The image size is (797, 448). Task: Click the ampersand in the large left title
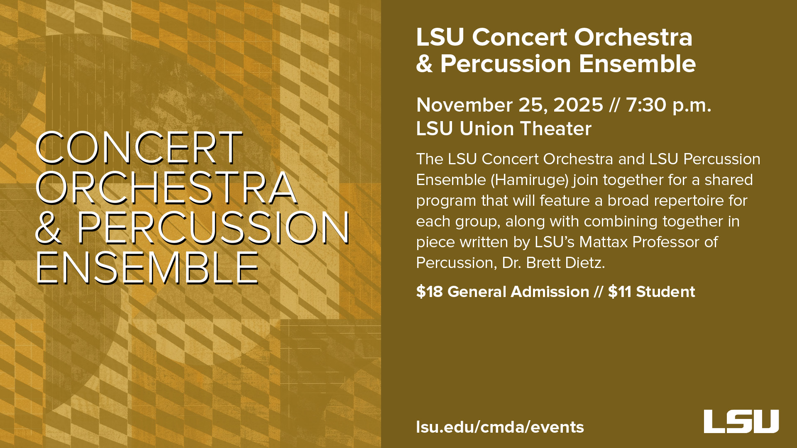point(48,228)
